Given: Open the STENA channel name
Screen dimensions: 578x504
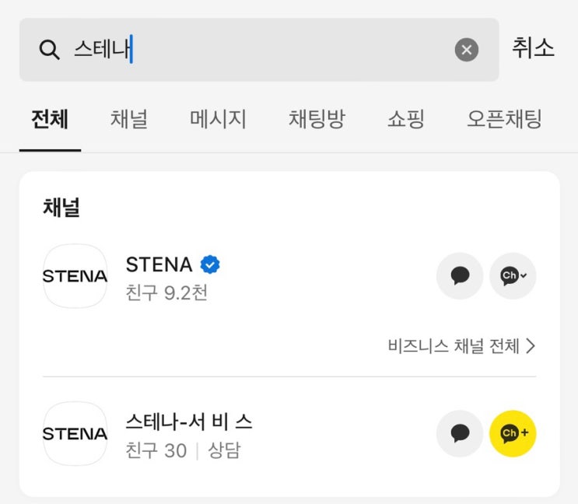Looking at the screenshot, I should (x=159, y=265).
